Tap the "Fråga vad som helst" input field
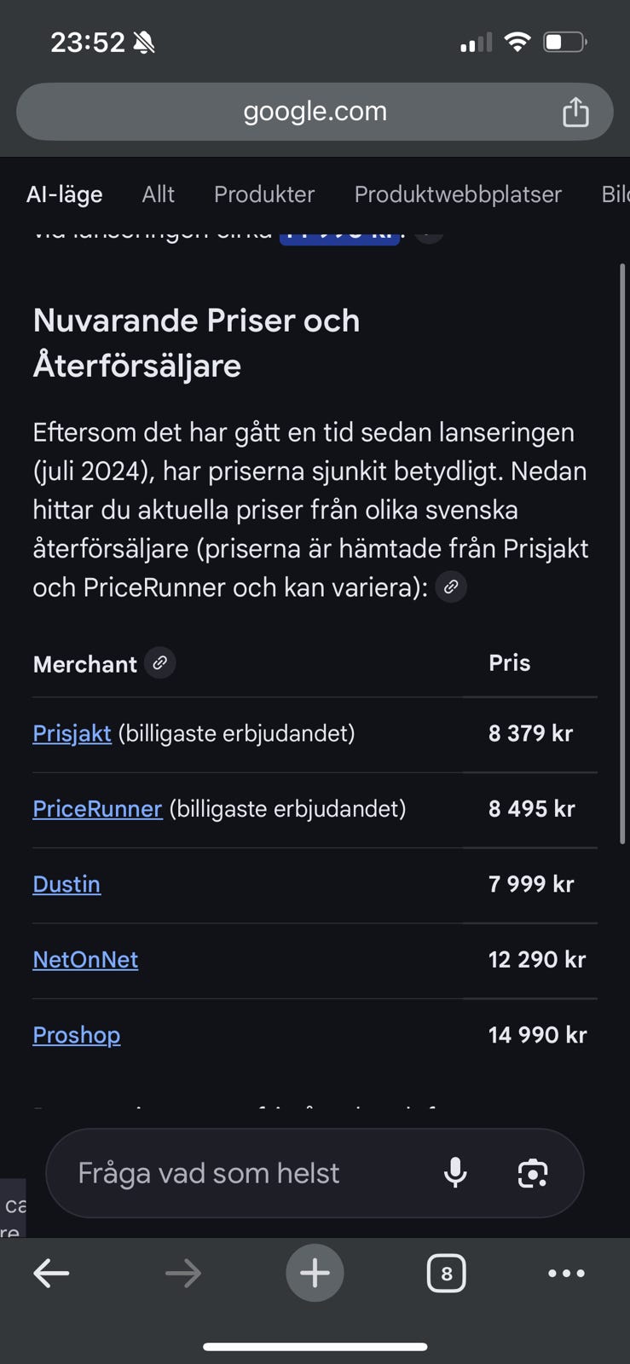 click(239, 1173)
